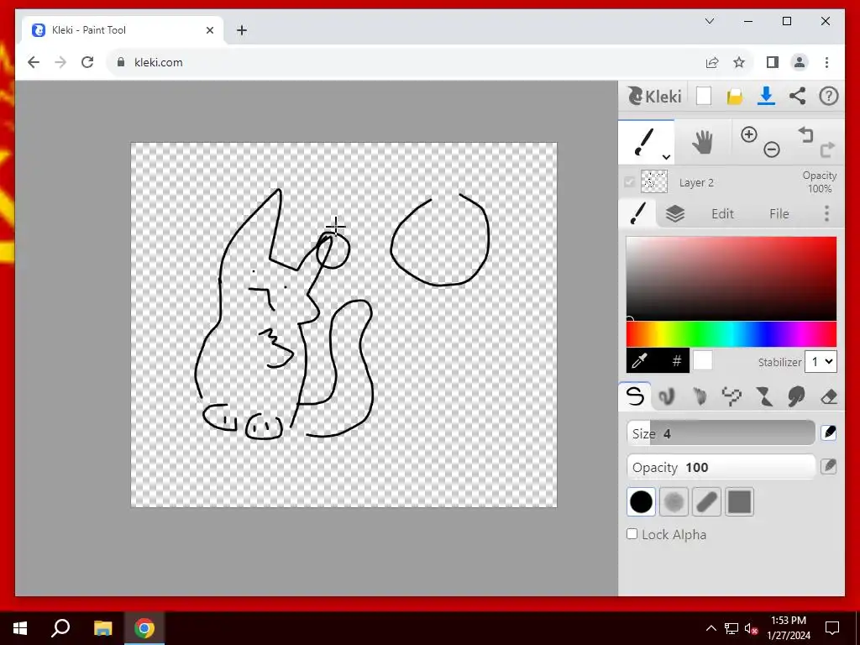Open the more options three-dot tab
The image size is (860, 645).
coord(826,213)
